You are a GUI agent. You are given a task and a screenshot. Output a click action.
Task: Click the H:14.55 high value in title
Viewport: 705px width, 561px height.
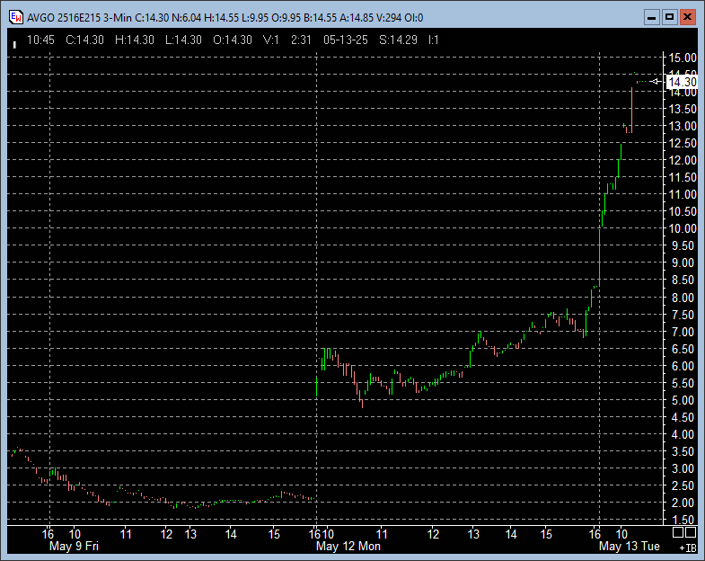221,18
